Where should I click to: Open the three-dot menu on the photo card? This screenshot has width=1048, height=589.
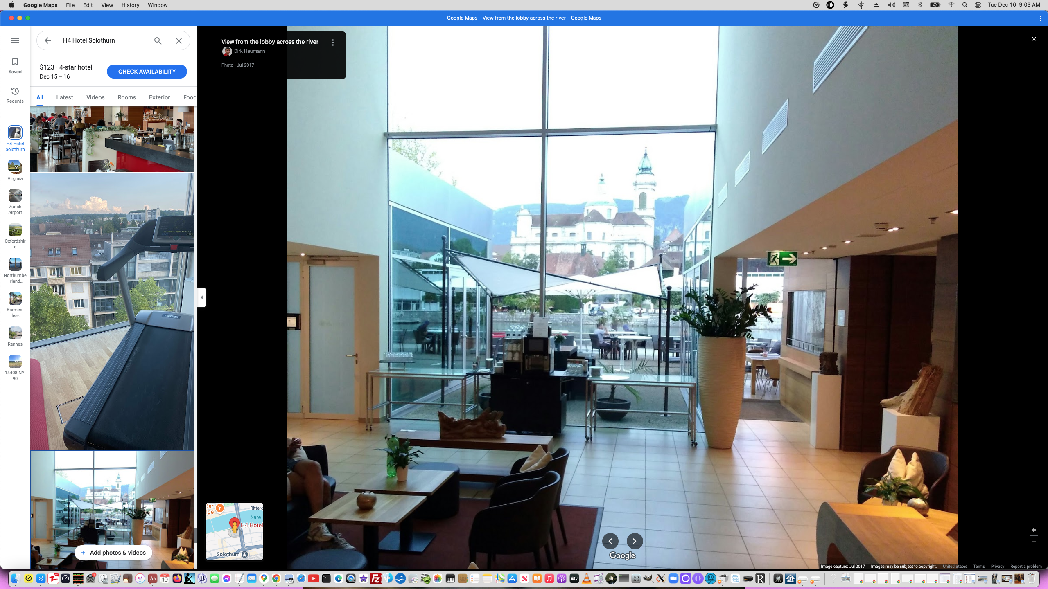tap(333, 42)
